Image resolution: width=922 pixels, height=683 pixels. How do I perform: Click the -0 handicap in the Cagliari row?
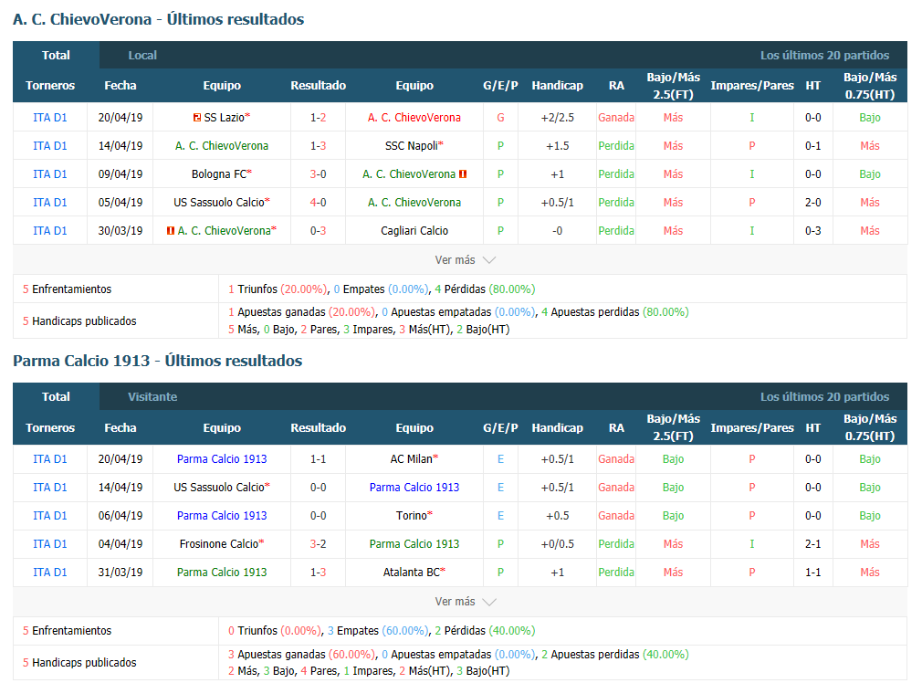point(558,231)
